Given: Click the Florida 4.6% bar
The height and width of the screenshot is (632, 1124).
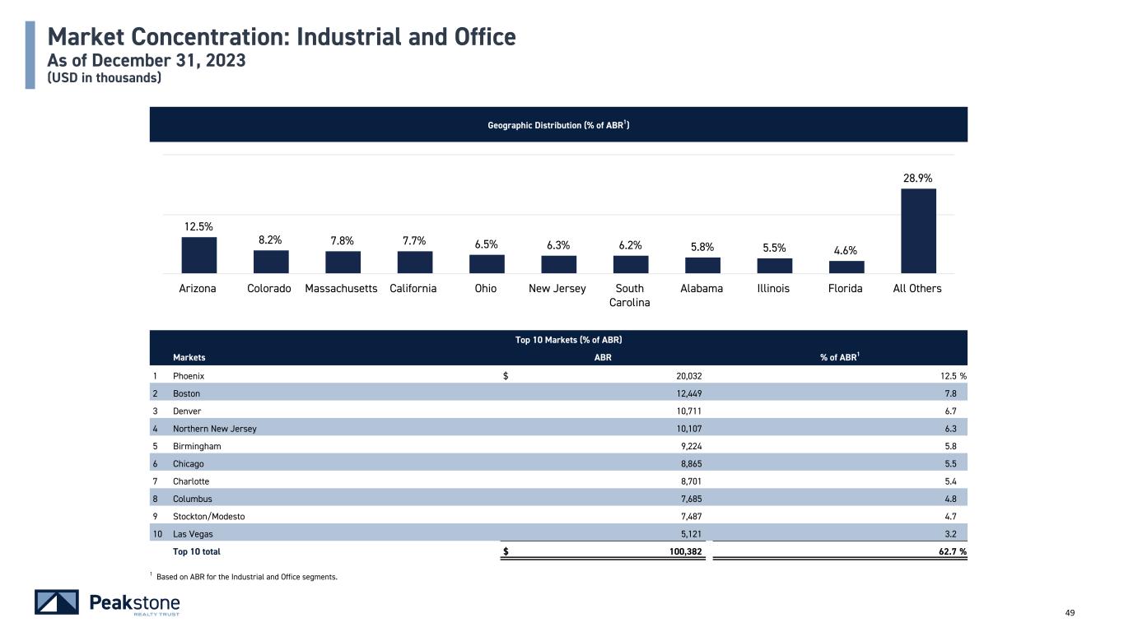Looking at the screenshot, I should coord(846,267).
